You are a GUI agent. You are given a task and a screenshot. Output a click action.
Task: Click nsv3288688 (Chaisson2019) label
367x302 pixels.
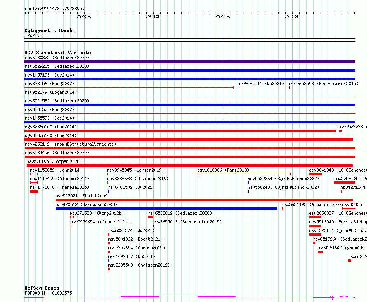point(138,179)
